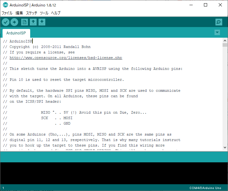Open the スケッチ menu
Screen dimensions: 228x191
(x=31, y=13)
